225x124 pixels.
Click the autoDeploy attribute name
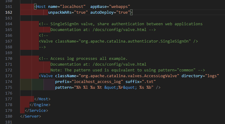pos(102,12)
